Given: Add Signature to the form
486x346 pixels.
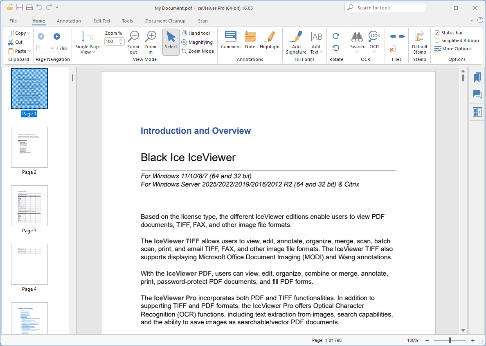Looking at the screenshot, I should (296, 43).
